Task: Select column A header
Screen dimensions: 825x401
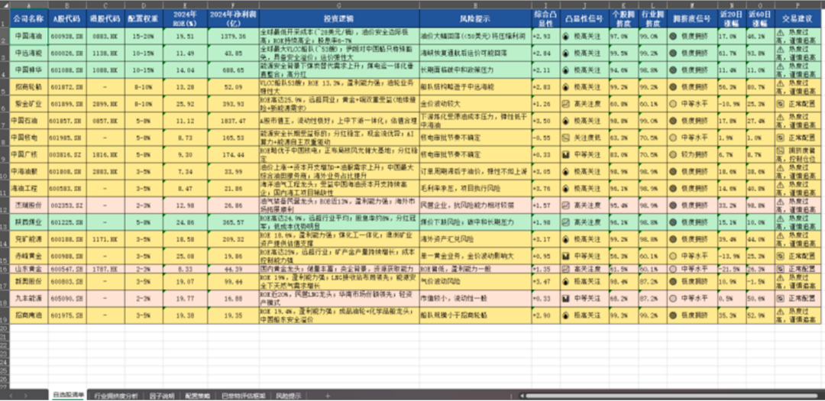Action: pyautogui.click(x=28, y=5)
